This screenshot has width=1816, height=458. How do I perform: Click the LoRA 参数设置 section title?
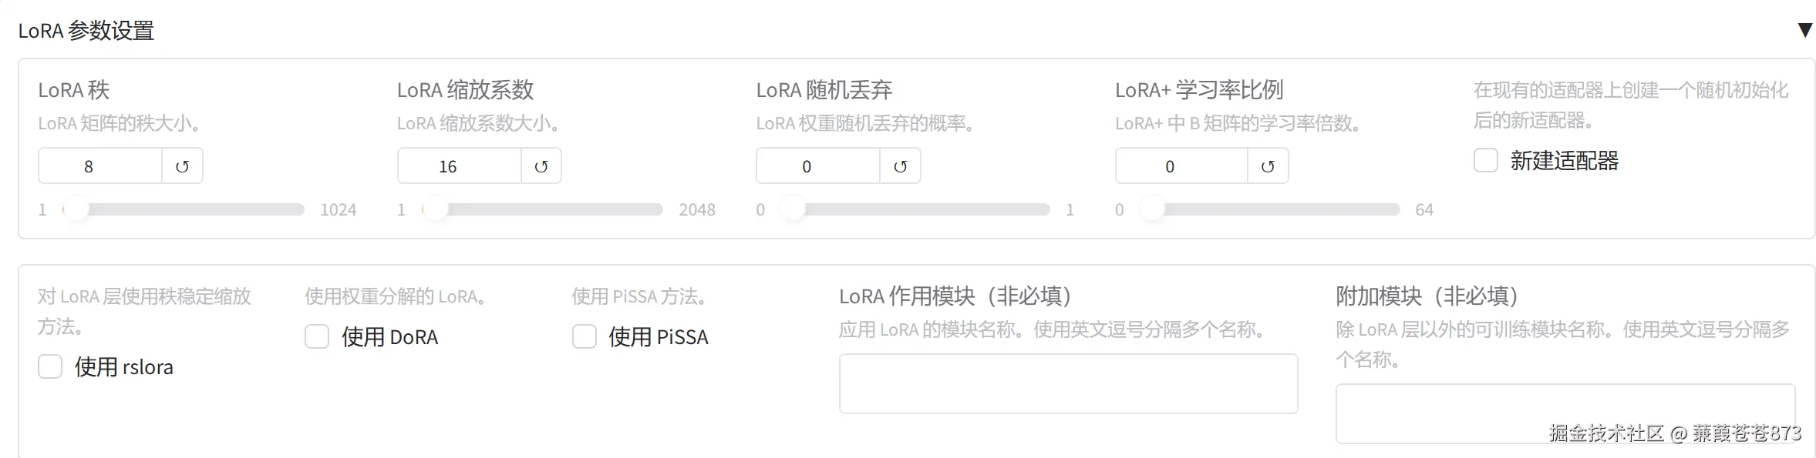[86, 31]
